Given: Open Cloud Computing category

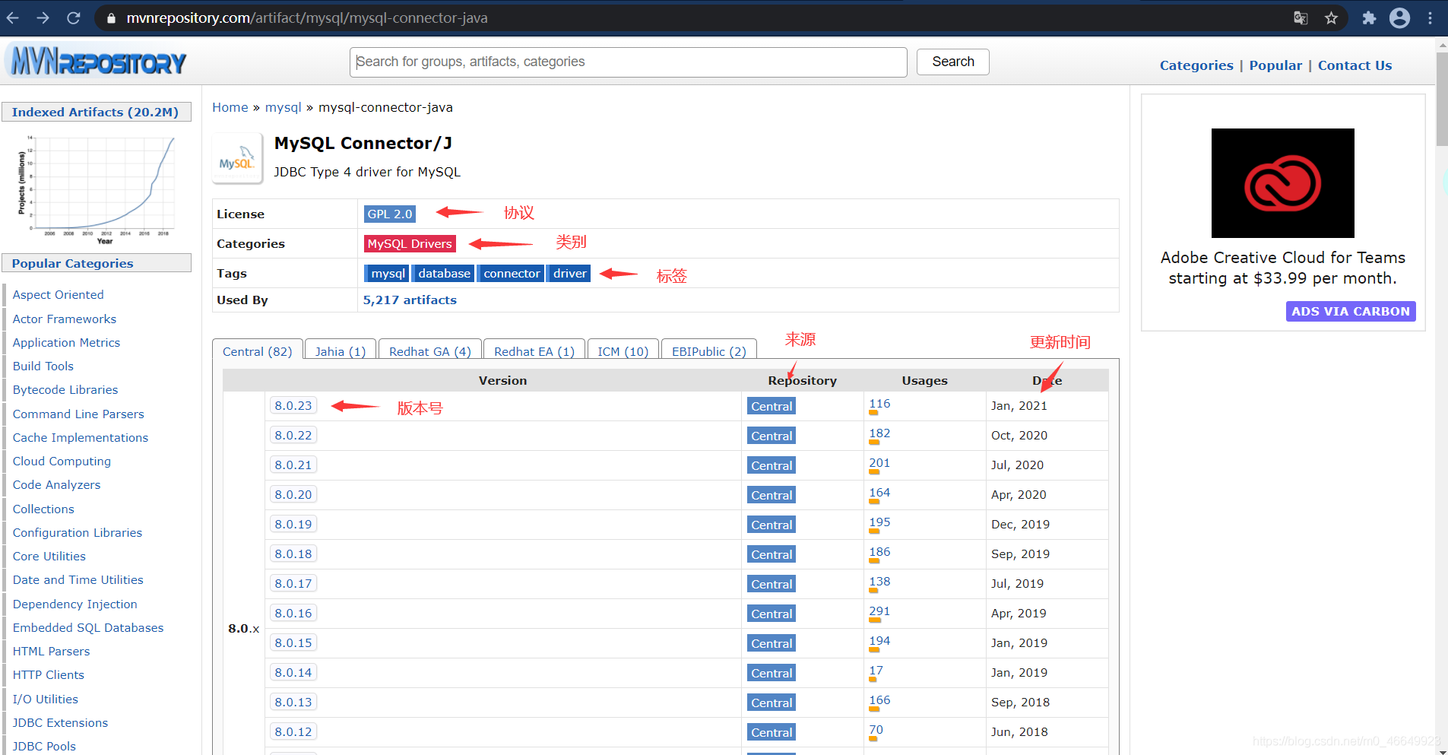Looking at the screenshot, I should [62, 461].
